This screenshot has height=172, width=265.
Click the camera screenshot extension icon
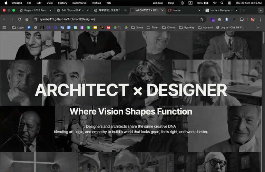(219, 19)
